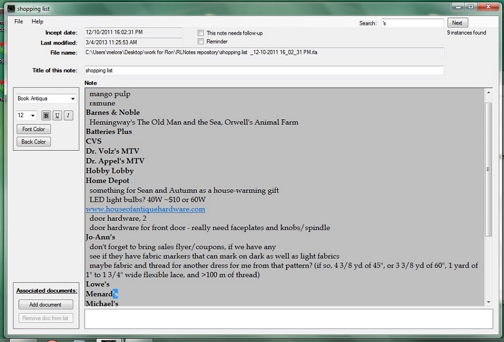Click the 'mango pulp' line in the note

pos(110,94)
